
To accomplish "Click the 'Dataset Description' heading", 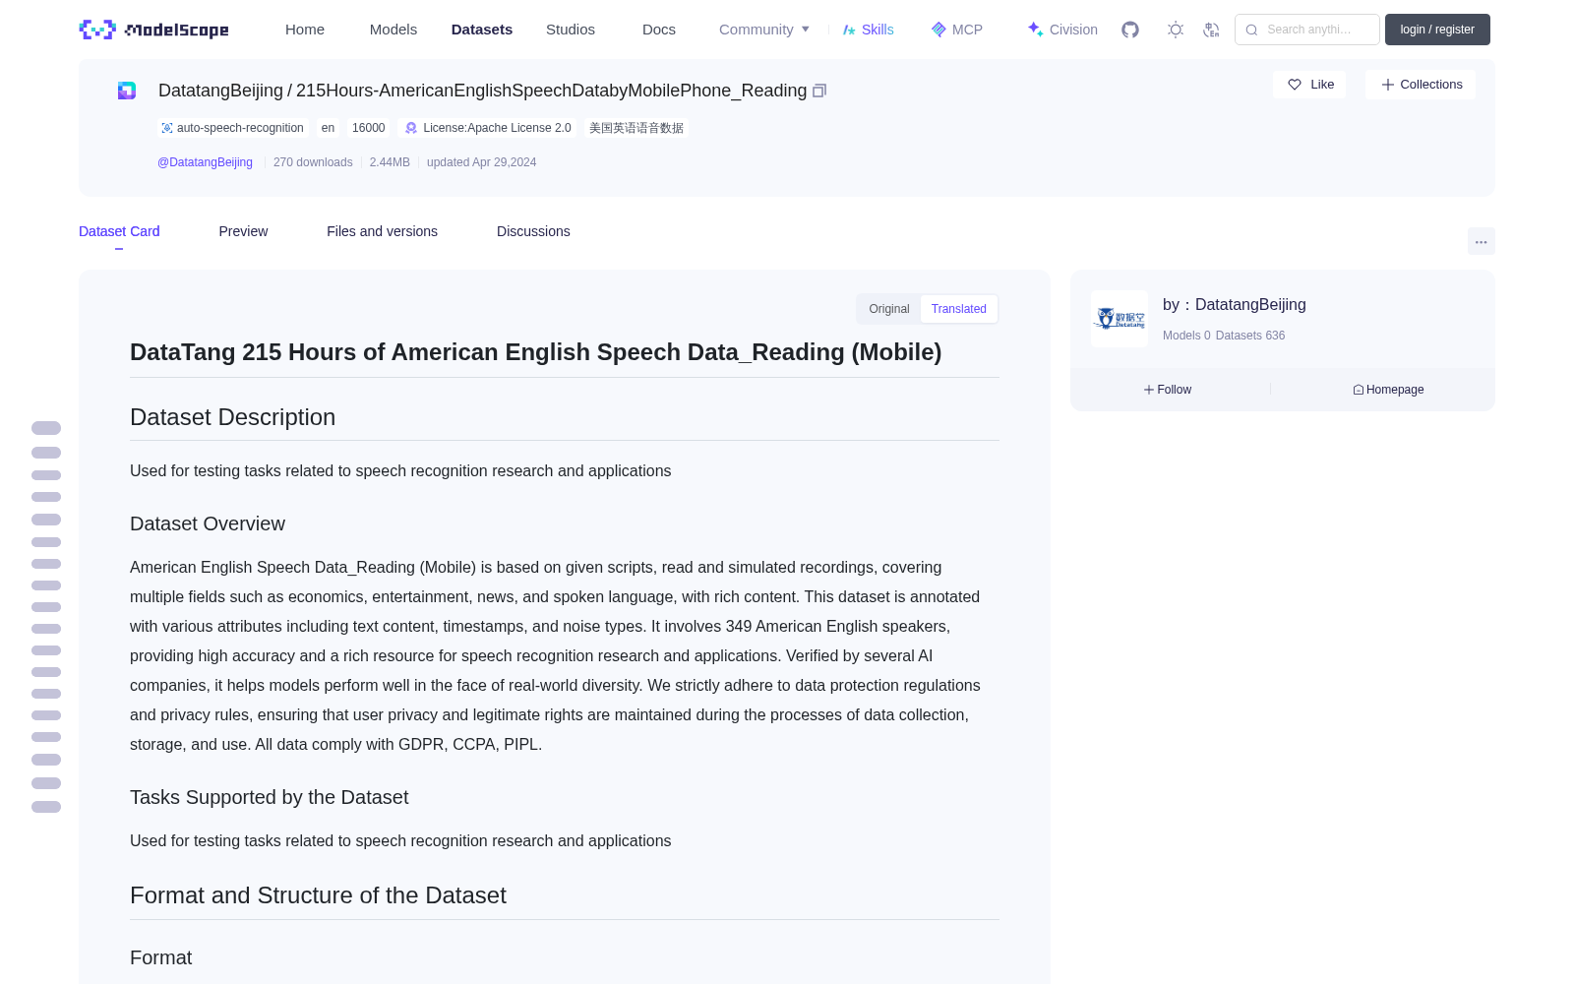I will tap(232, 417).
